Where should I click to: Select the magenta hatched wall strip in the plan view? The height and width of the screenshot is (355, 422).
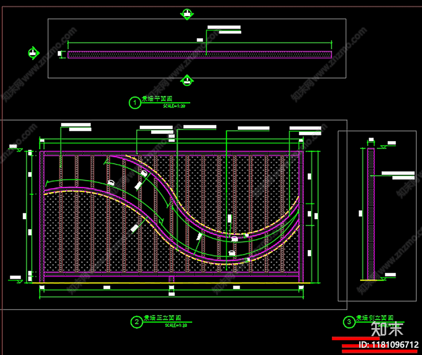click(x=200, y=55)
